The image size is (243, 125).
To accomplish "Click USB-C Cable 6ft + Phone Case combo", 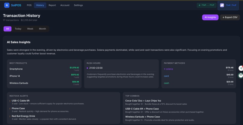I will pos(142,109).
